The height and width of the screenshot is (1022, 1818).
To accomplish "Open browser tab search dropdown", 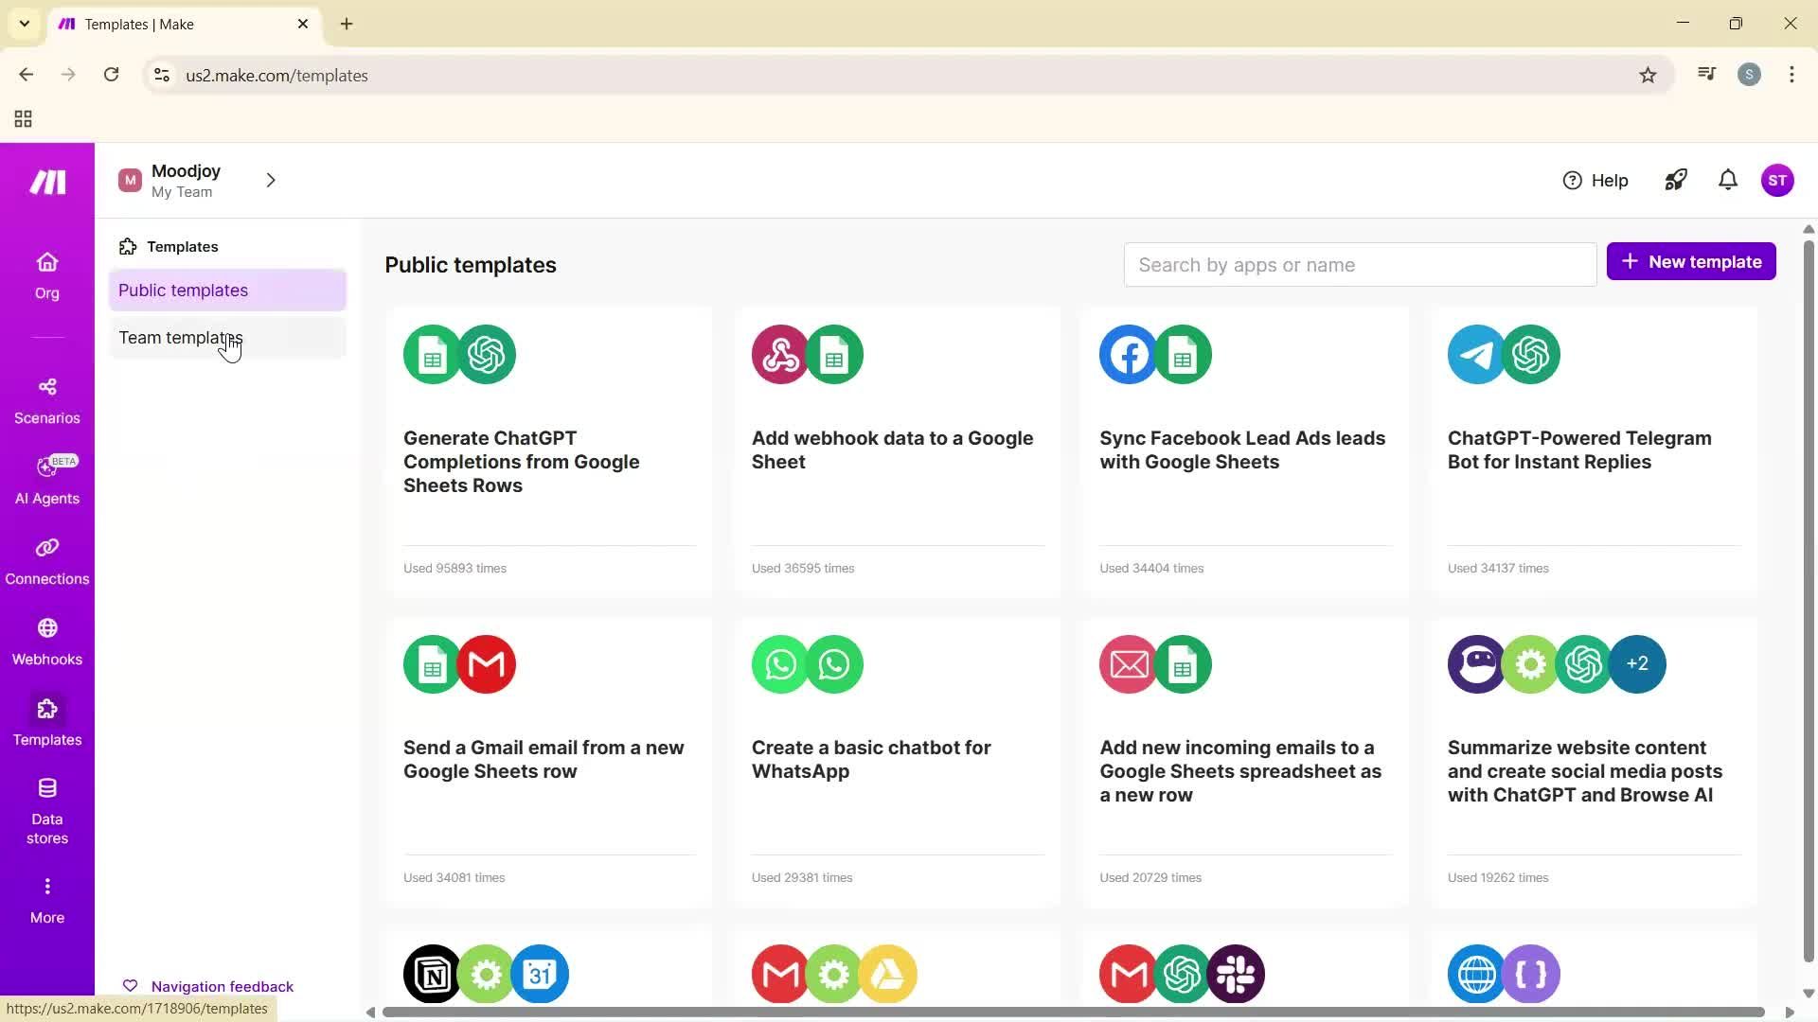I will coord(25,24).
